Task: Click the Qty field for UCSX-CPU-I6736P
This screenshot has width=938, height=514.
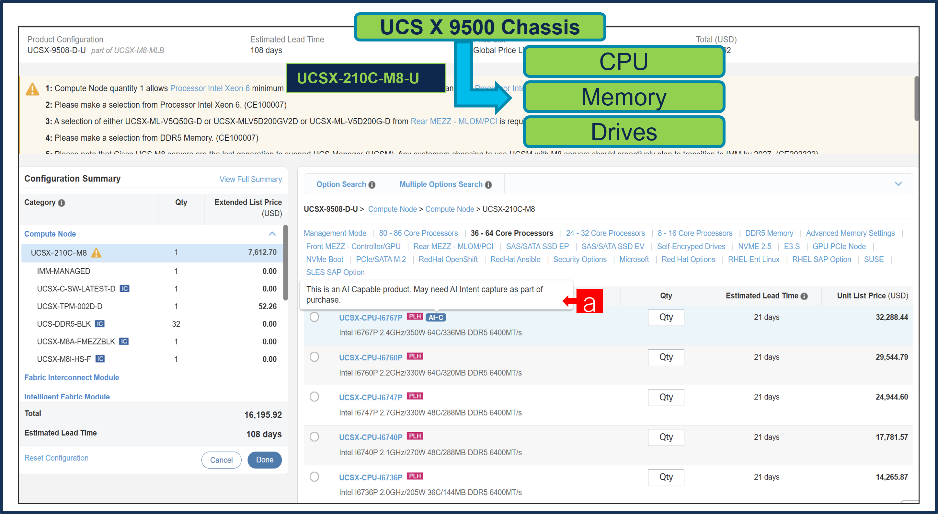Action: (666, 477)
